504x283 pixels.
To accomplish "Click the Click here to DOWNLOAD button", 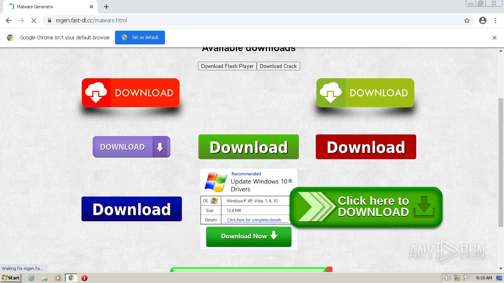I will pyautogui.click(x=366, y=207).
